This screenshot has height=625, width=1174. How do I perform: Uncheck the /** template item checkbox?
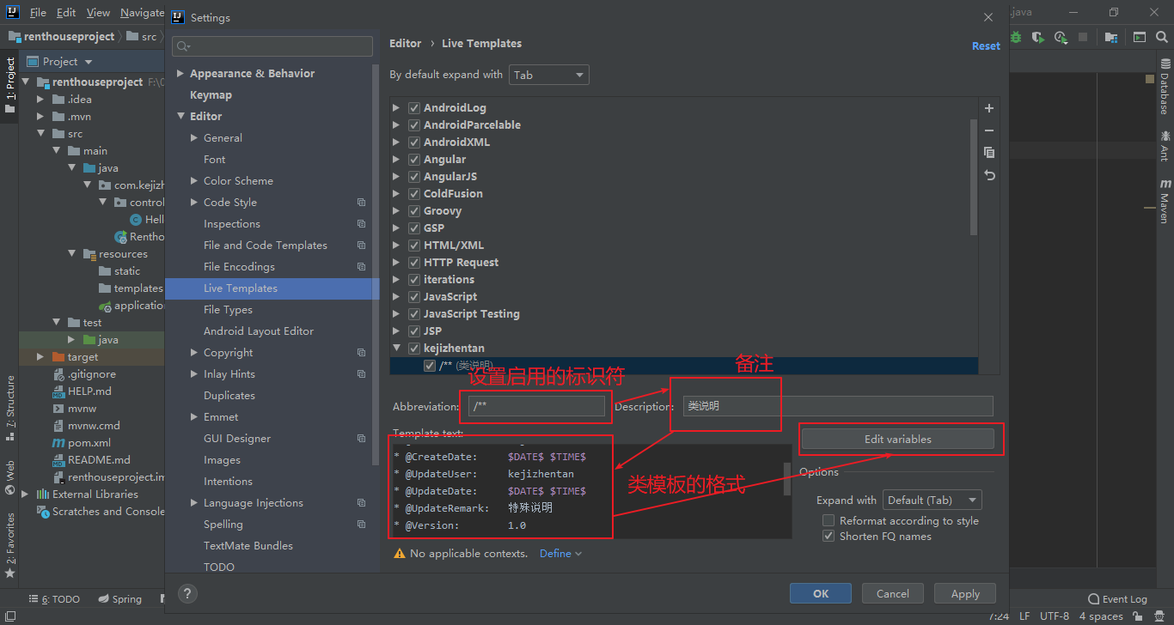pos(430,366)
